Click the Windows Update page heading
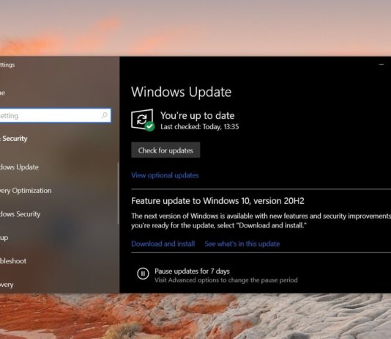The width and height of the screenshot is (391, 339). click(182, 92)
